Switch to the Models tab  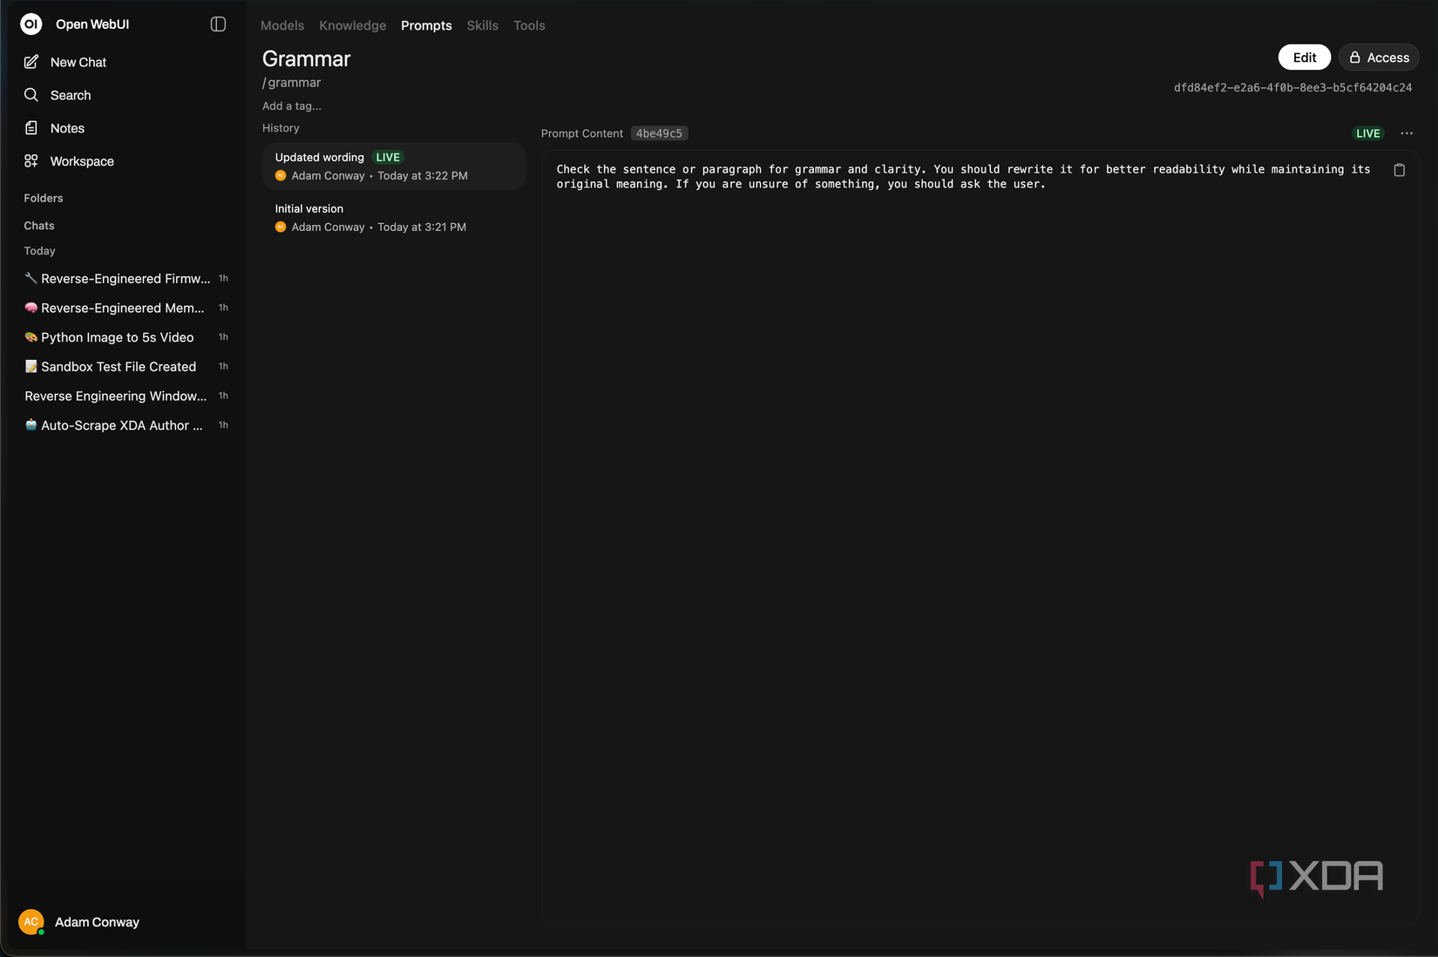pos(281,25)
